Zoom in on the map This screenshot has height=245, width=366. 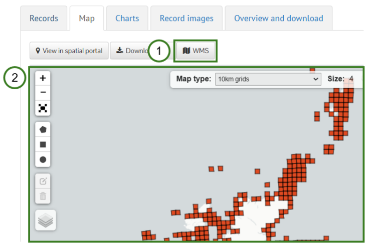tap(43, 78)
